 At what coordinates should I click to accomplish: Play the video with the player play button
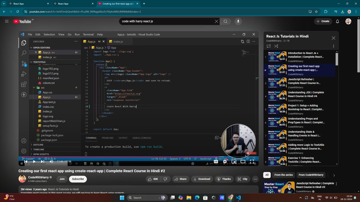click(34, 161)
